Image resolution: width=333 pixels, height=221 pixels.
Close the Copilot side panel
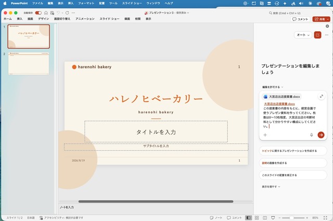327,26
